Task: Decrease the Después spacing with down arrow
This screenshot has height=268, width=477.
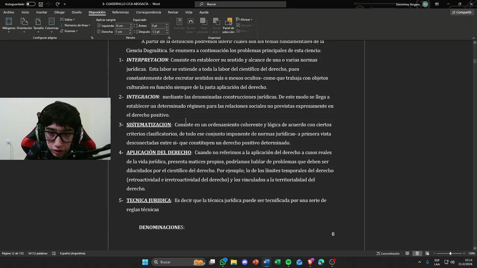Action: point(167,33)
